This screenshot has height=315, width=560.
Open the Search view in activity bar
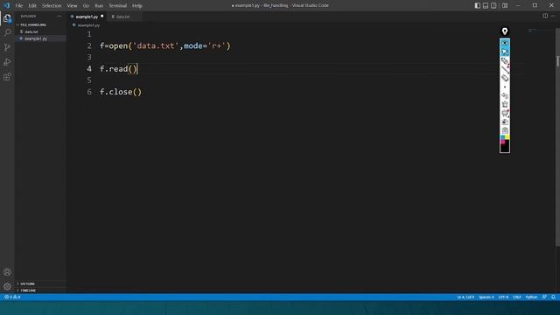tap(7, 33)
